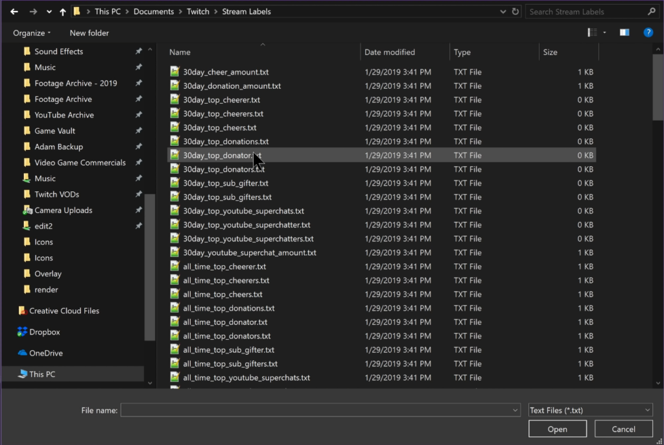The image size is (664, 445).
Task: Click file icon of 30day_cheer_amount.txt
Action: pyautogui.click(x=174, y=71)
